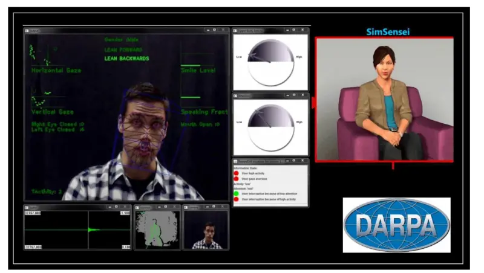Close the audio waveform window
The image size is (484, 273).
click(125, 207)
